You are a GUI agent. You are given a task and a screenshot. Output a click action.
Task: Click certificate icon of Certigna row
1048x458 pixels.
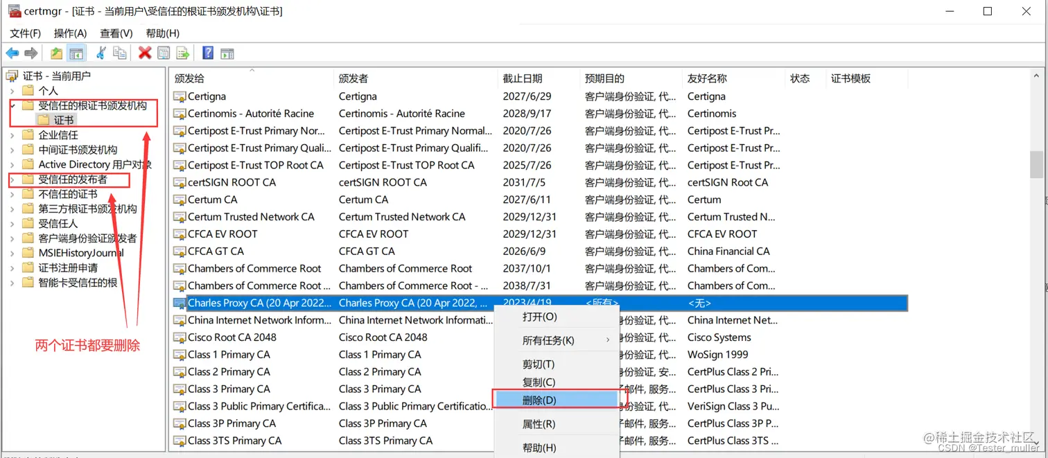coord(180,96)
